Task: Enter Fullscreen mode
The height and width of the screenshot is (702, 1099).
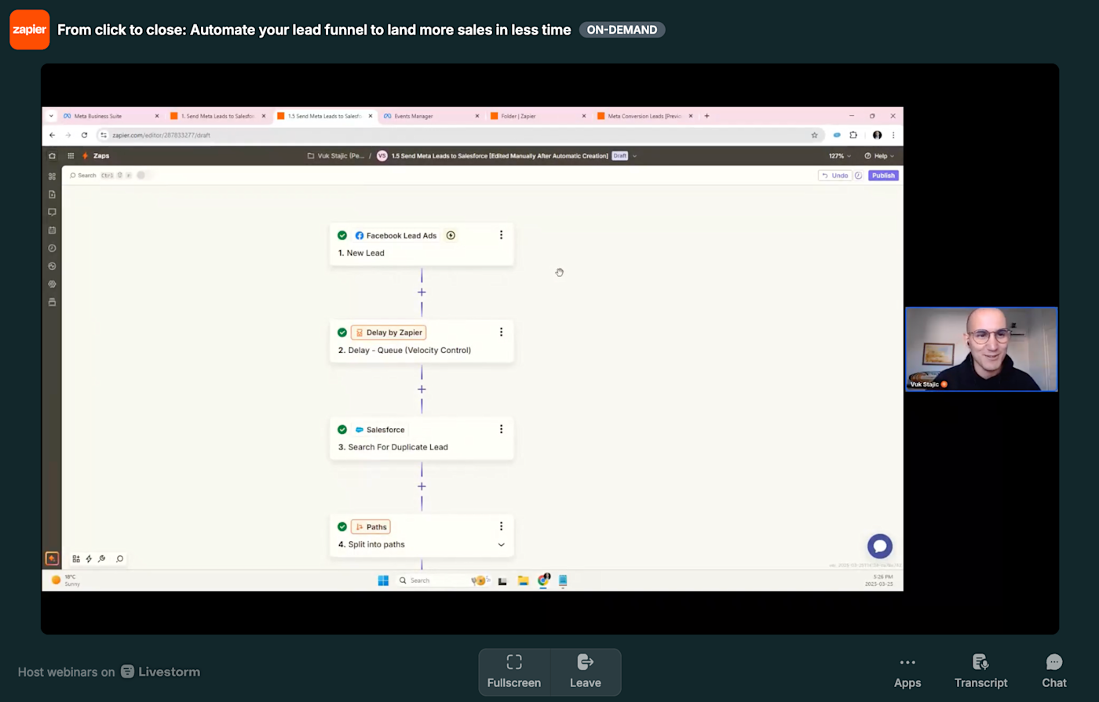Action: (x=514, y=672)
